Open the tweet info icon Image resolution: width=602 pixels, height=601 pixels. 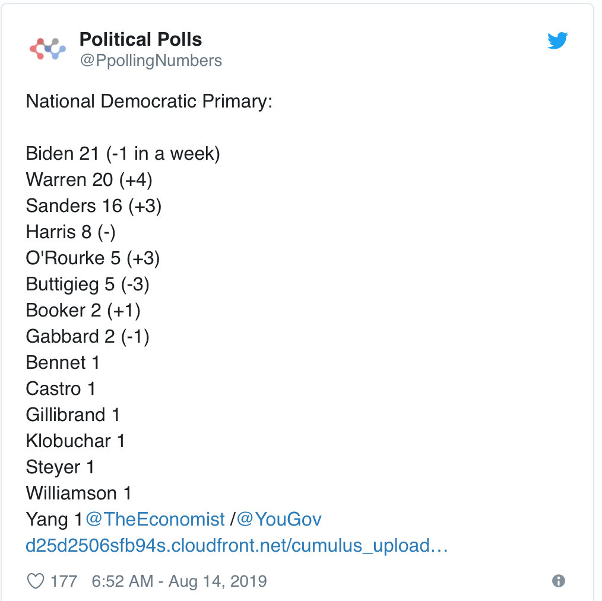559,581
